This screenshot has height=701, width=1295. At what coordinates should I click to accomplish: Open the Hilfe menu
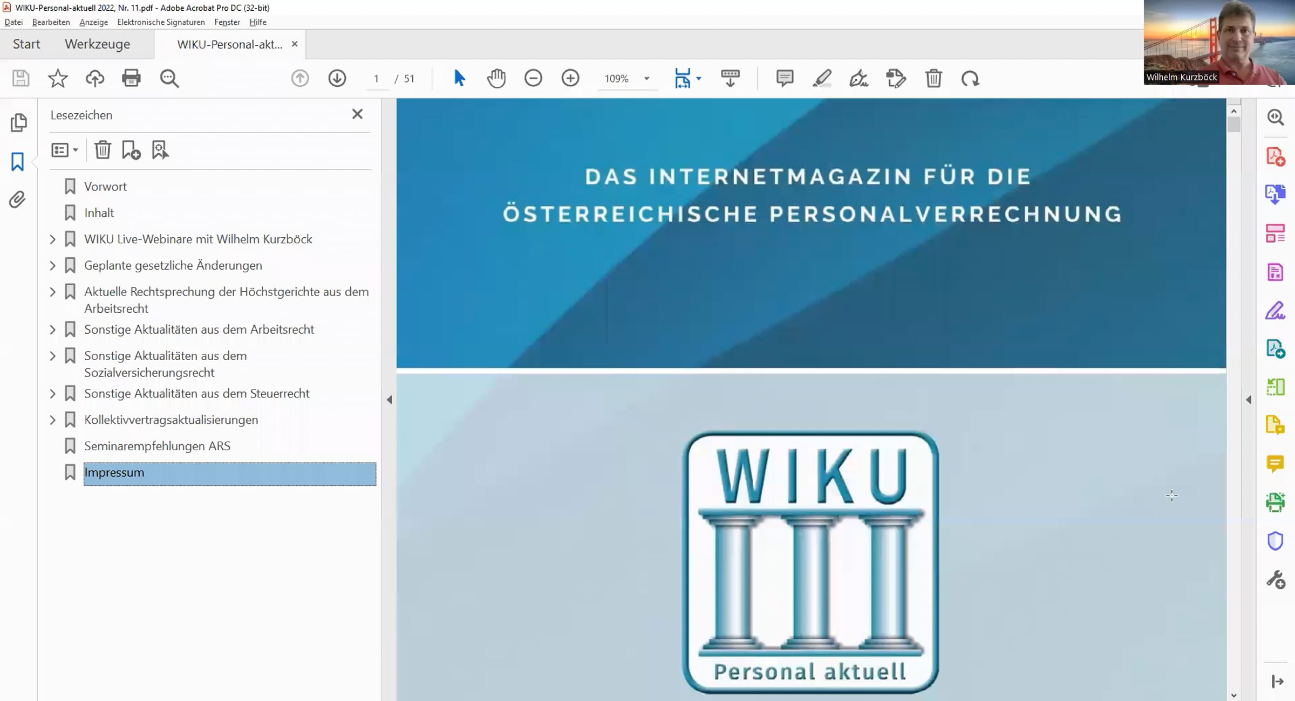[258, 22]
